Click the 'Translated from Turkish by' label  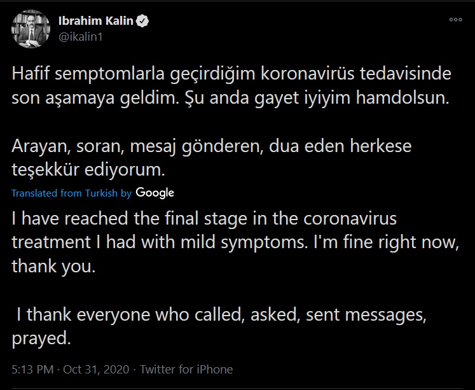[x=71, y=193]
